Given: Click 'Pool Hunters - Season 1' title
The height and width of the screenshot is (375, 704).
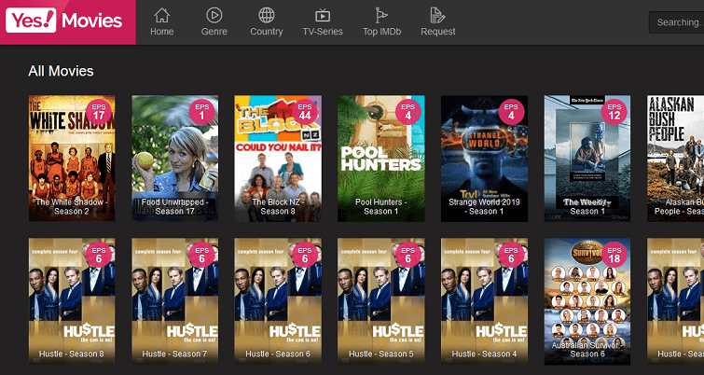Looking at the screenshot, I should (x=381, y=206).
